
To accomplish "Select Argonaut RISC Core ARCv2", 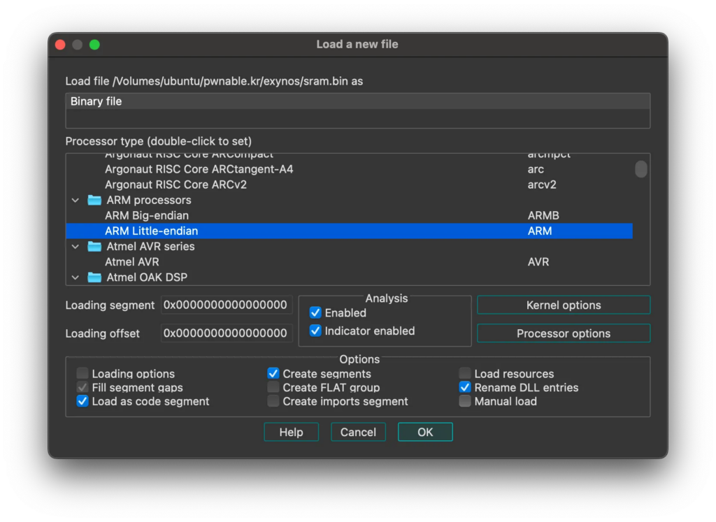I will tap(350, 184).
